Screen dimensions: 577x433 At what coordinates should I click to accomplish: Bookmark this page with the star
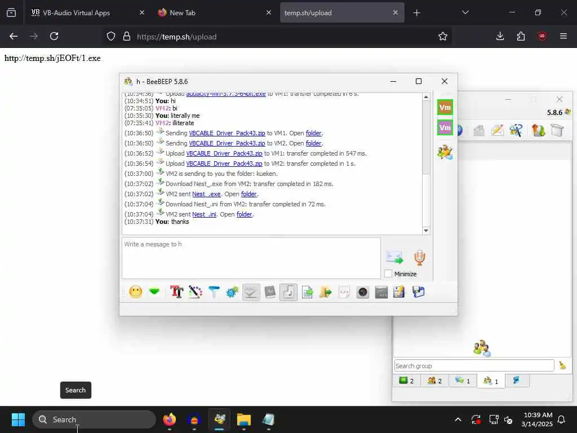[x=443, y=36]
